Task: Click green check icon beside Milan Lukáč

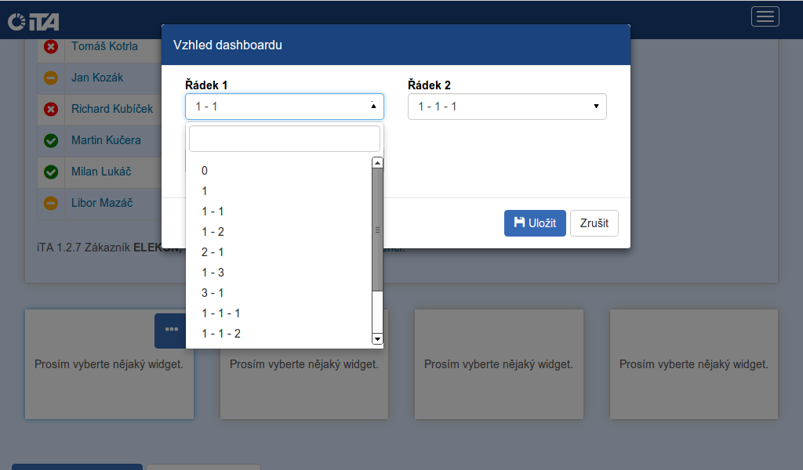Action: click(x=51, y=172)
